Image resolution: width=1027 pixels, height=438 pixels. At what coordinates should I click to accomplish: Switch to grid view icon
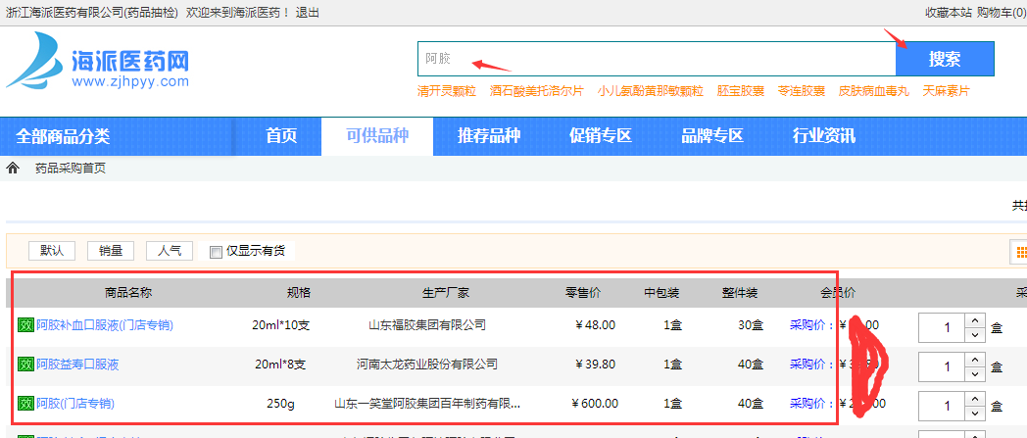(x=1021, y=252)
